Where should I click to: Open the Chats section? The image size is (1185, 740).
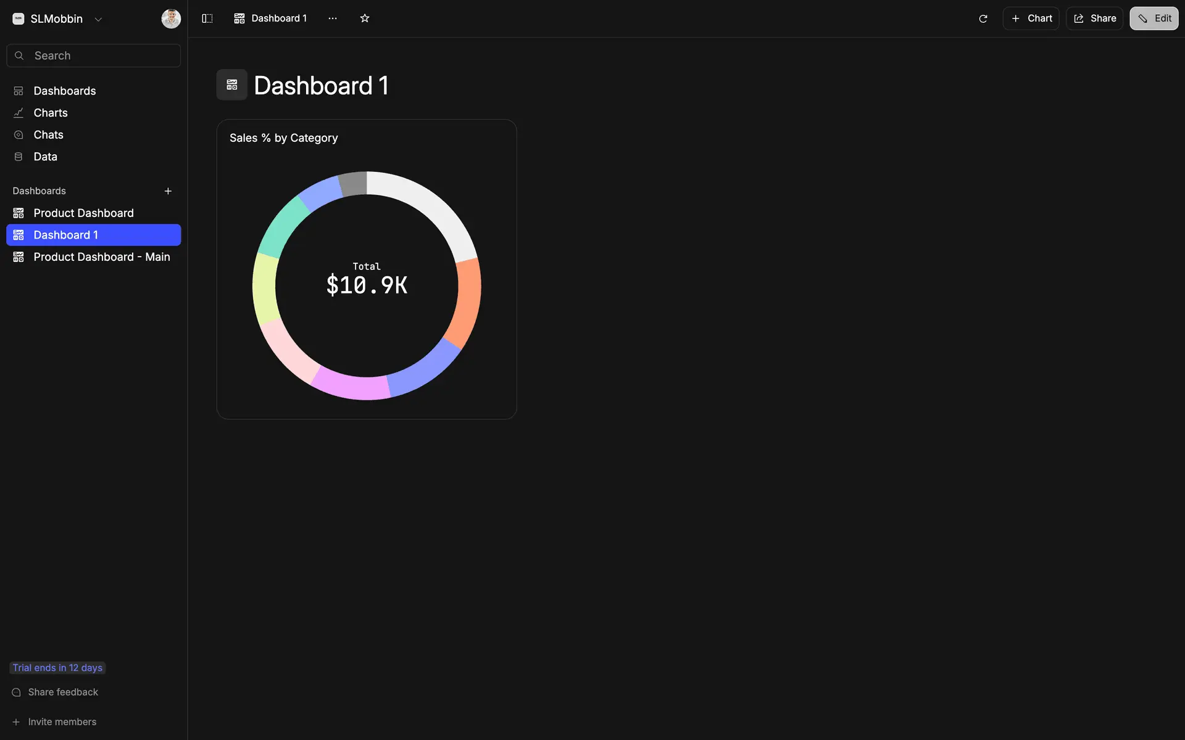point(48,134)
